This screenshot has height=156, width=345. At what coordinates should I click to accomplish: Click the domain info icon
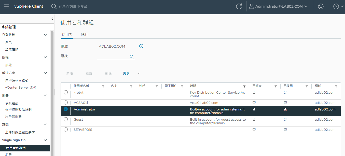(141, 46)
